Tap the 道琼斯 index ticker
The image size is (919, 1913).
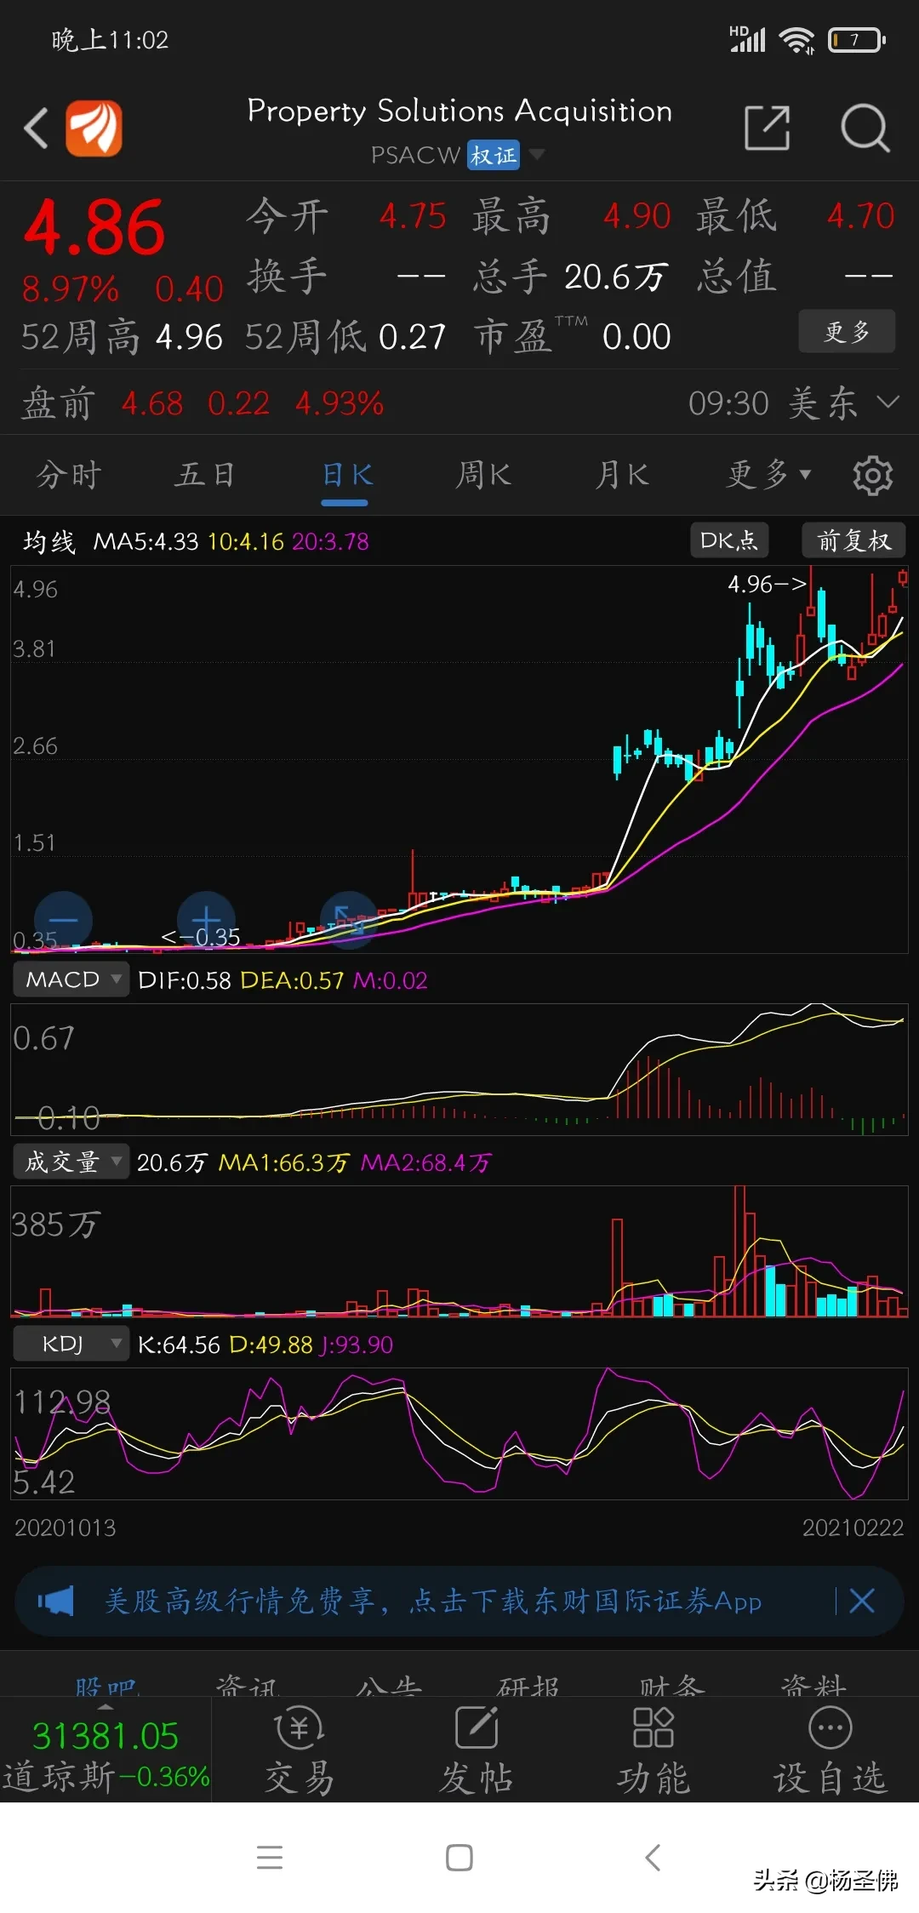106,1755
